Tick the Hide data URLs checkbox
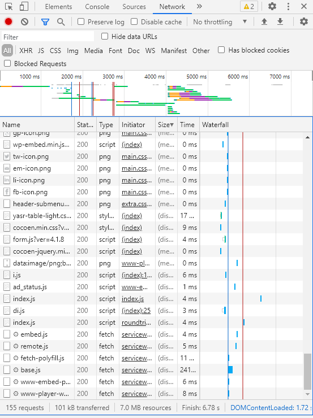 (105, 37)
